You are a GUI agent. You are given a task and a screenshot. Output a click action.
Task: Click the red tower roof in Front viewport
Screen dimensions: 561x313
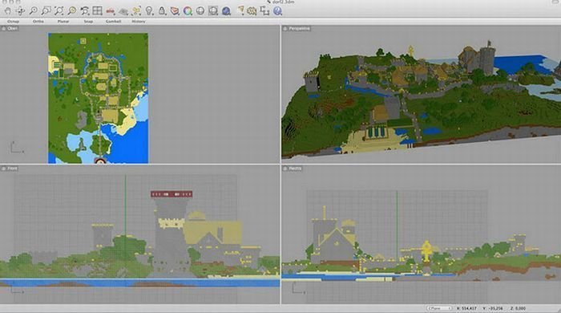(x=172, y=194)
